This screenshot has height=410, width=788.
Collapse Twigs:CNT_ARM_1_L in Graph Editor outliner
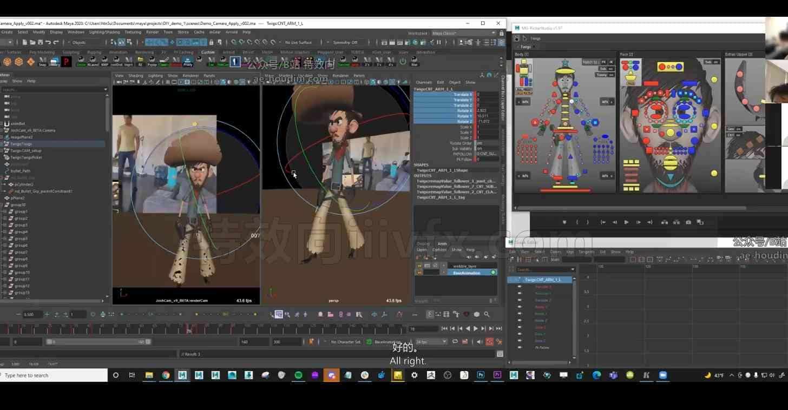point(519,280)
